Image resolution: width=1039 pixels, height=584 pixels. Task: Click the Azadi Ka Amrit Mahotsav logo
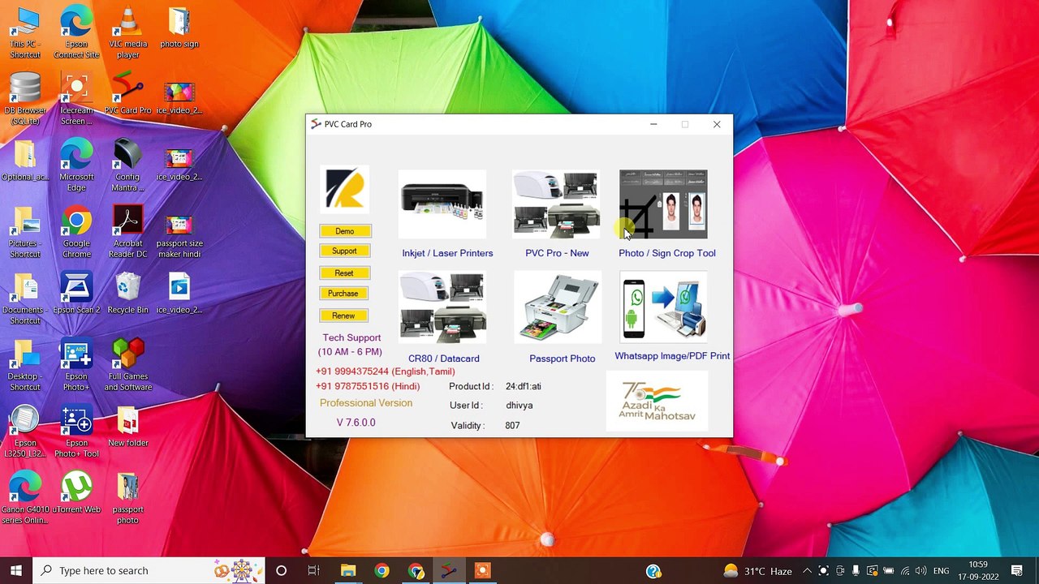pos(657,401)
